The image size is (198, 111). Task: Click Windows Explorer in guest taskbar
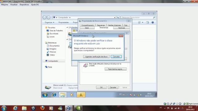pos(62,95)
